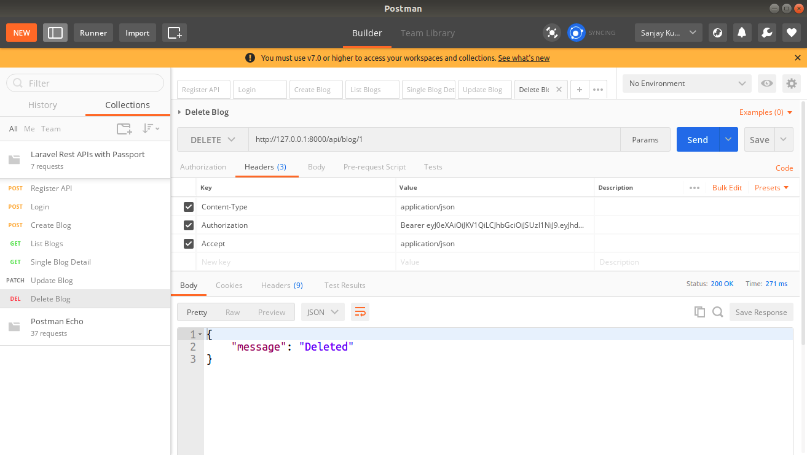Open headers column options ellipsis
The image size is (807, 455).
pos(695,188)
